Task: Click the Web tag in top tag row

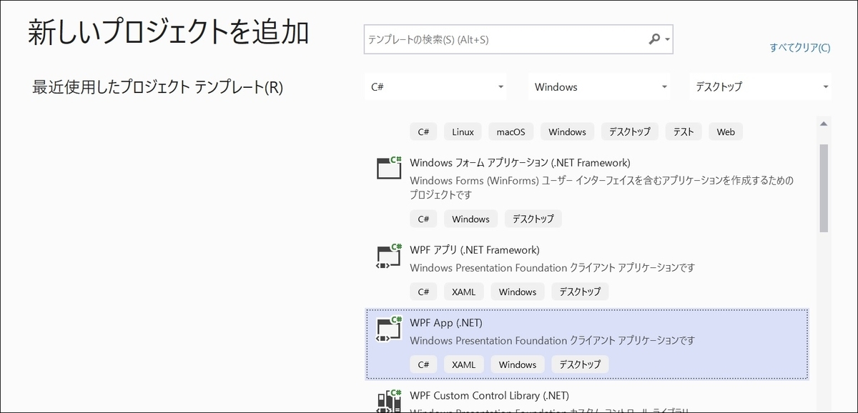Action: [726, 131]
